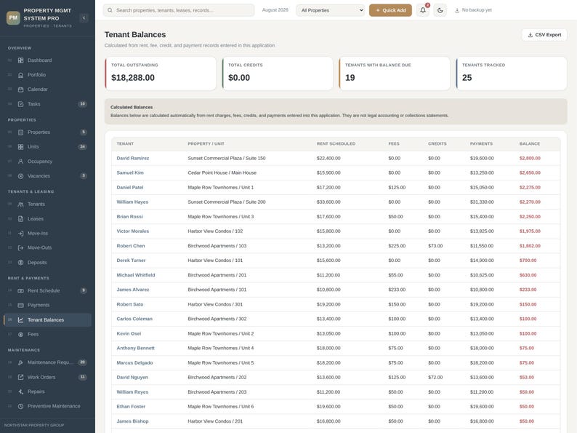Open the Preventive Maintenance clock icon
Viewport: 577px width, 433px height.
click(20, 406)
